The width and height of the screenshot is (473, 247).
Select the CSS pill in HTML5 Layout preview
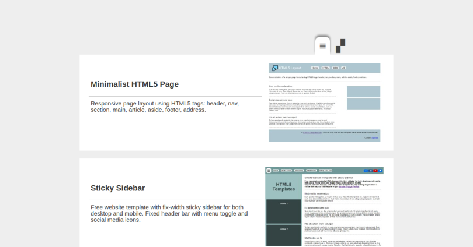(x=335, y=68)
